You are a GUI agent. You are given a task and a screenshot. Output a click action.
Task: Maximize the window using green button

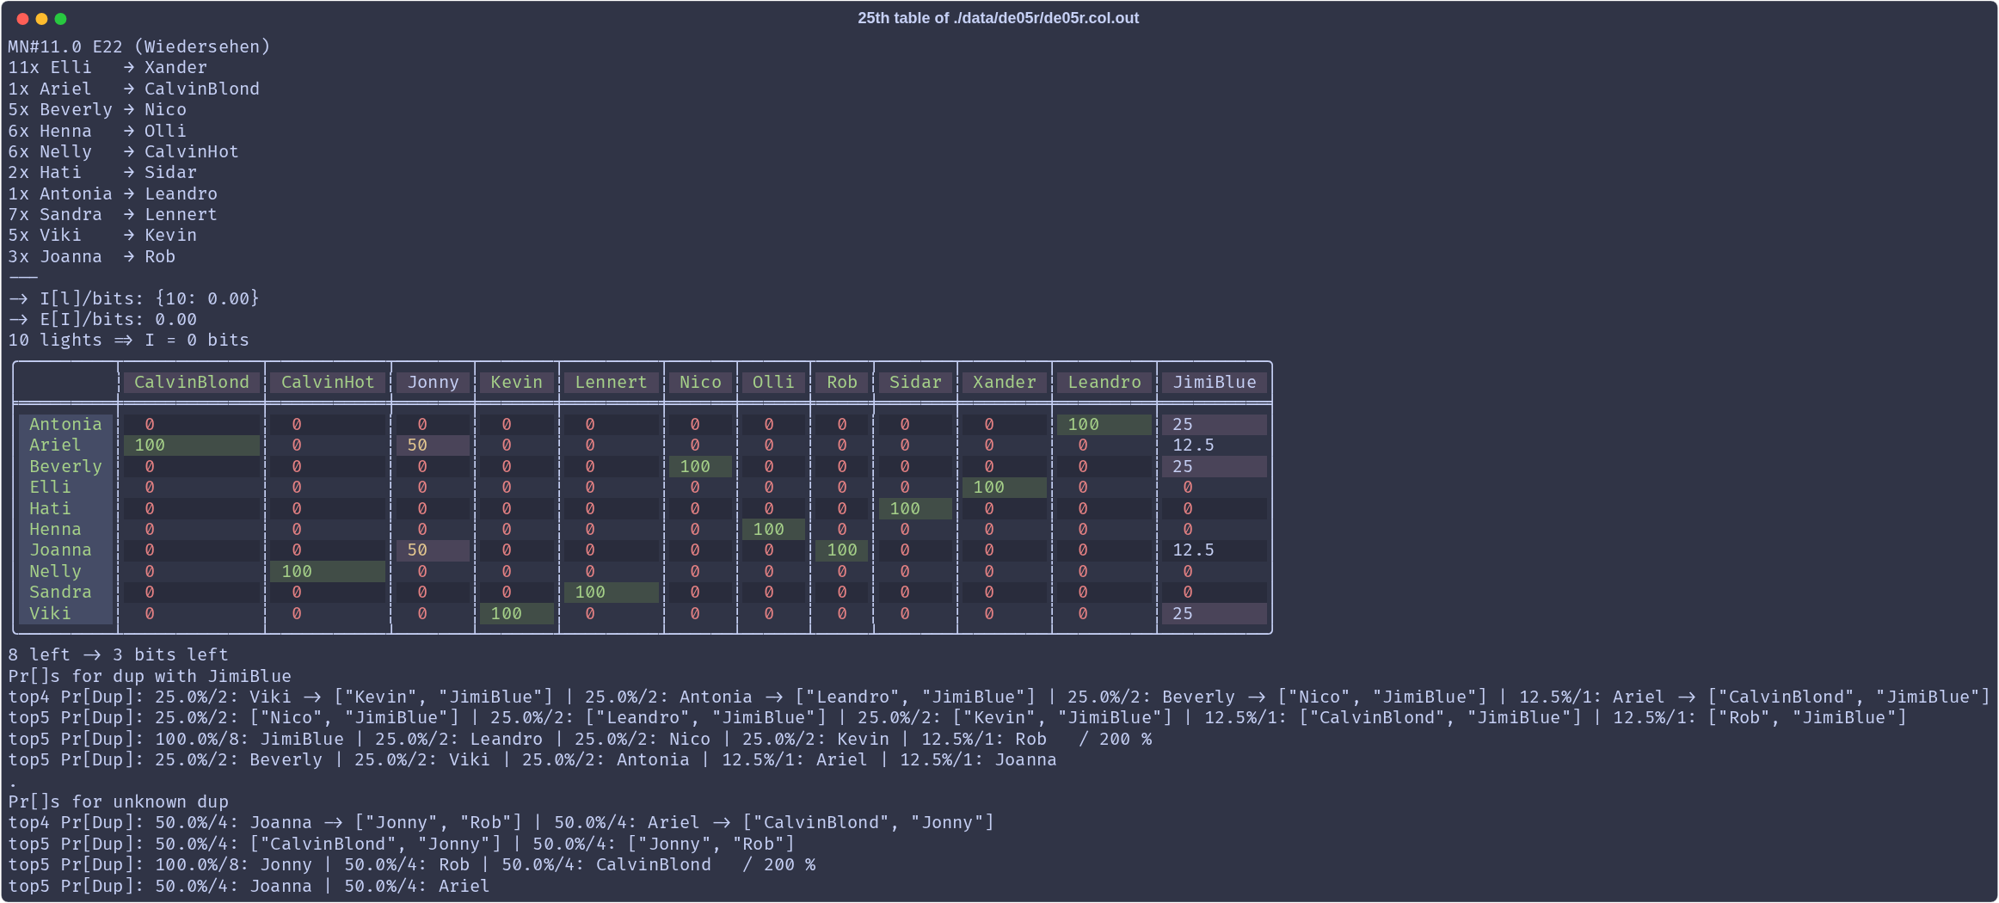[x=60, y=19]
